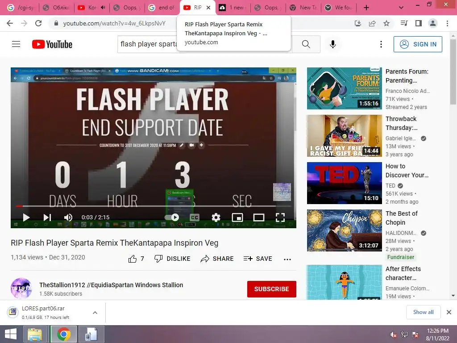
Task: Switch to the '1 new' tab
Action: pos(233,8)
